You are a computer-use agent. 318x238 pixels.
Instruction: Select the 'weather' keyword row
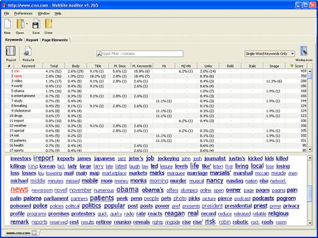(156, 126)
